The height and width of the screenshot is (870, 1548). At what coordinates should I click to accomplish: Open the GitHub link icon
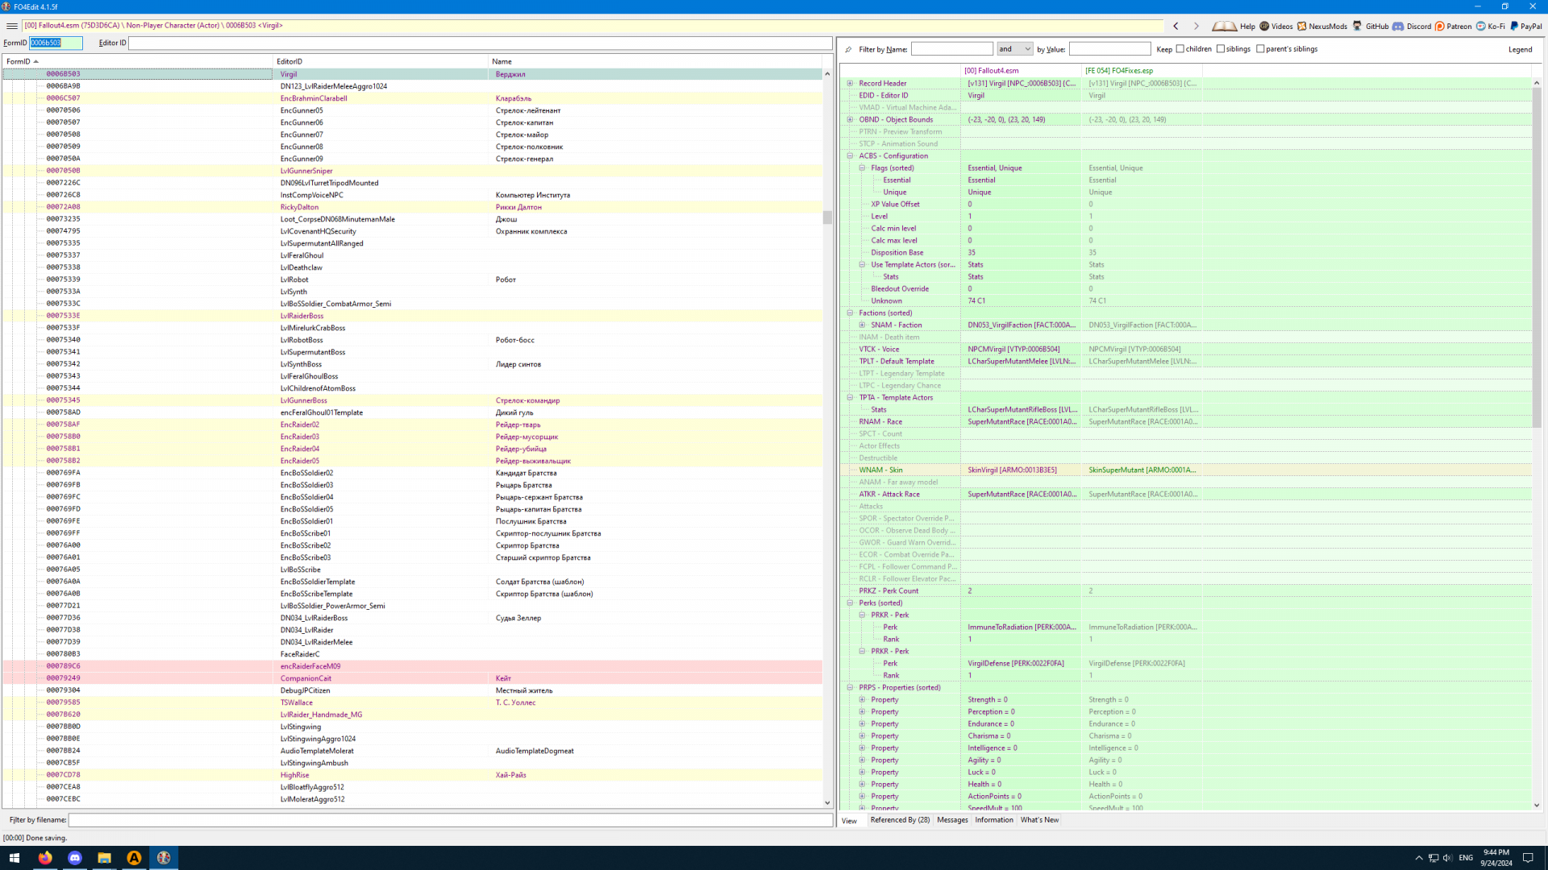(x=1358, y=26)
